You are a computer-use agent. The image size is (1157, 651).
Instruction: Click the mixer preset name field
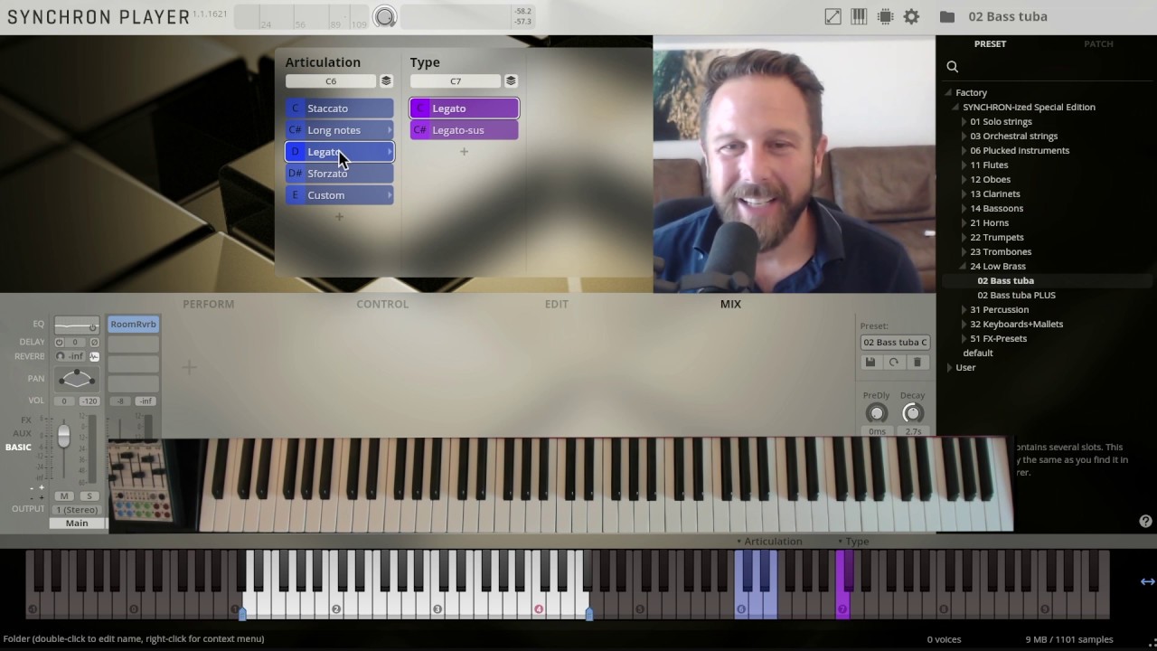click(x=895, y=342)
